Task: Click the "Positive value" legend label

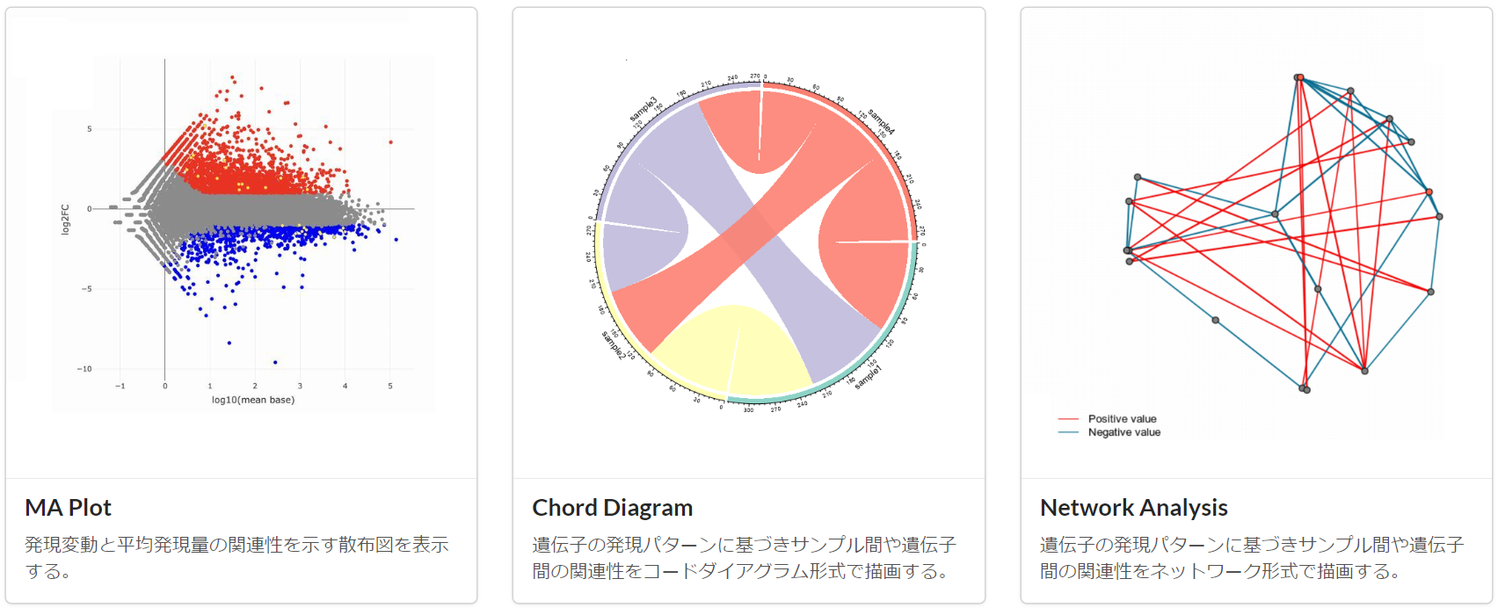Action: [x=1122, y=419]
